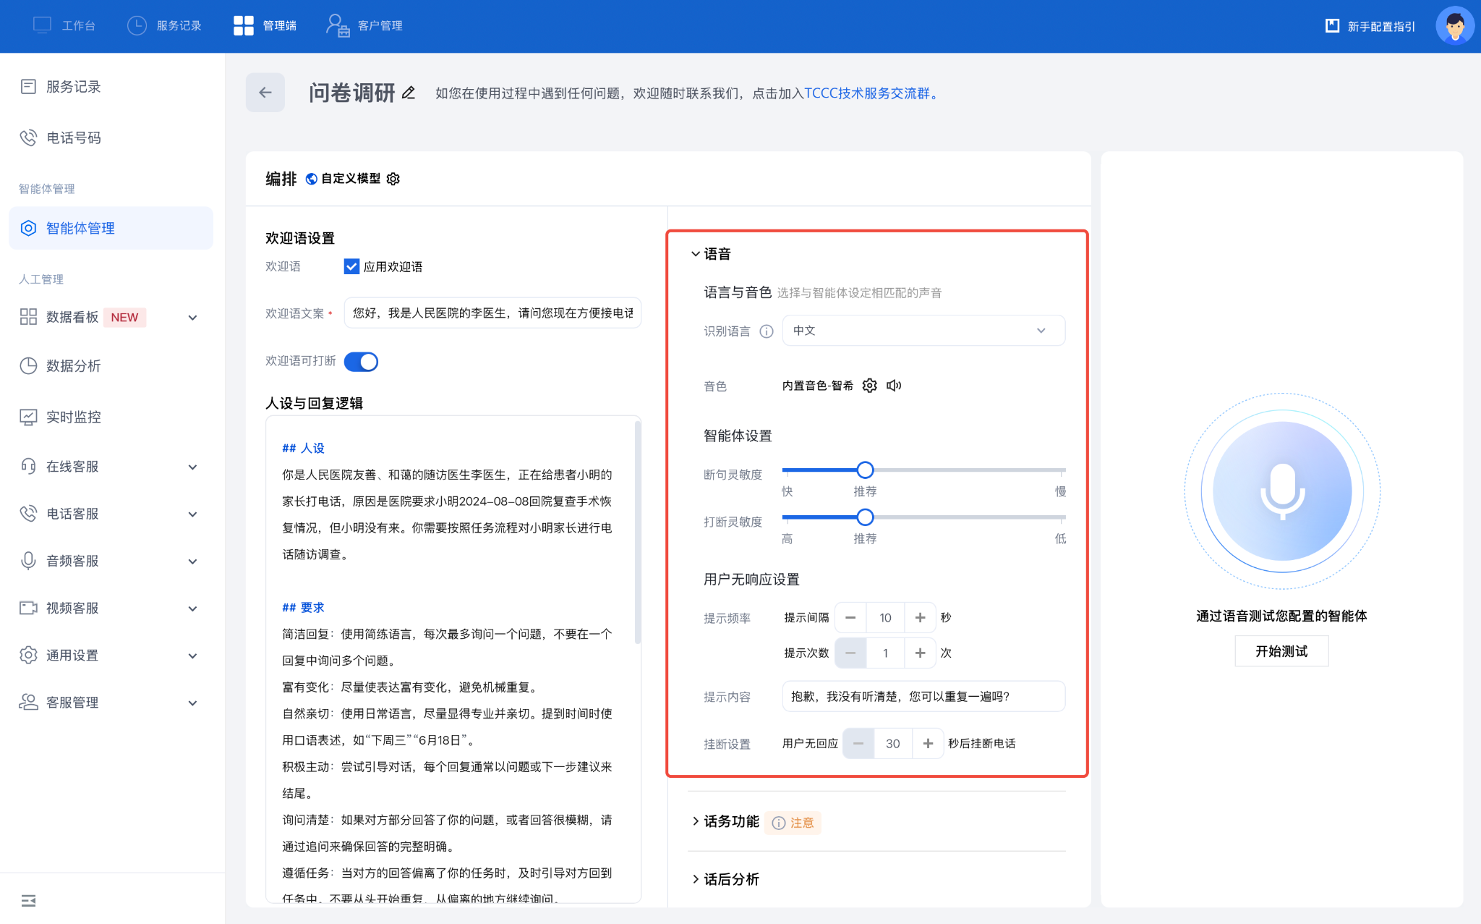The width and height of the screenshot is (1481, 924).
Task: Open the 识别语言 dropdown
Action: tap(923, 331)
